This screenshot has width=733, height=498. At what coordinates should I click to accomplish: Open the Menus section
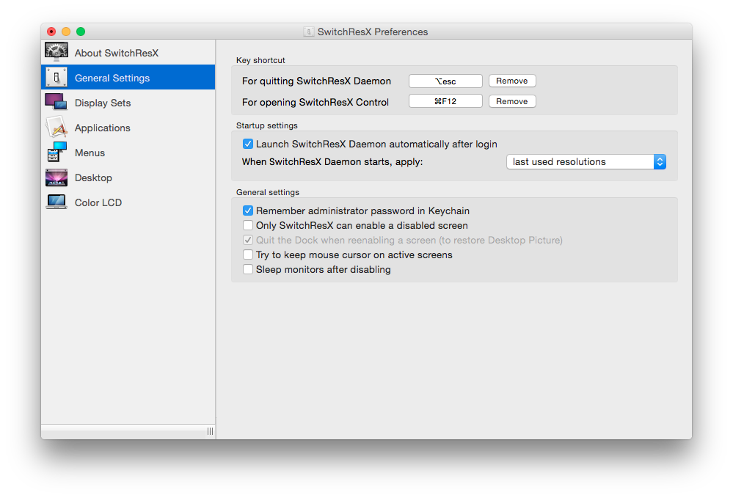(128, 153)
